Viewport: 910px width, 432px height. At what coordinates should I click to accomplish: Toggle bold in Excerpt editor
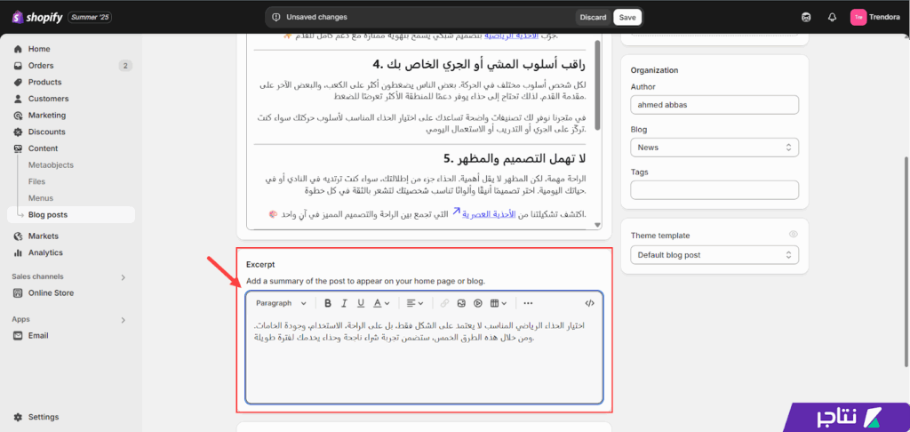[328, 303]
